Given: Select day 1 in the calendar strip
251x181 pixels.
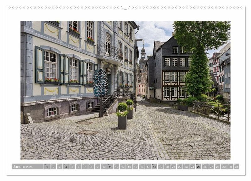Looking at the screenshot, I should click(x=47, y=167).
